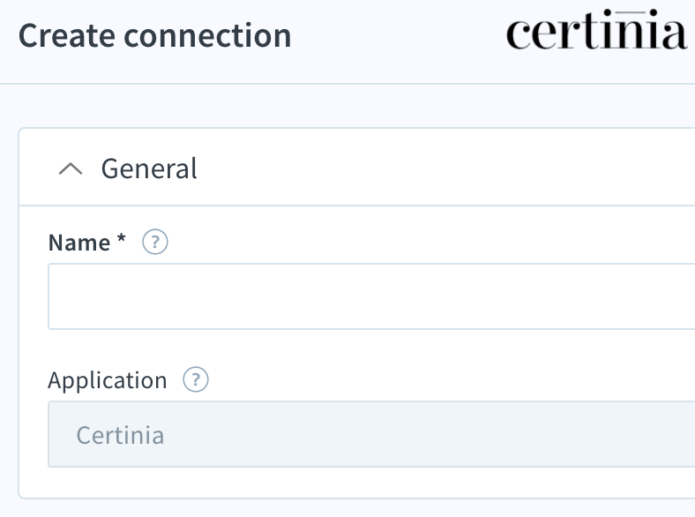695x517 pixels.
Task: Click the required asterisk next to Name
Action: tap(121, 239)
